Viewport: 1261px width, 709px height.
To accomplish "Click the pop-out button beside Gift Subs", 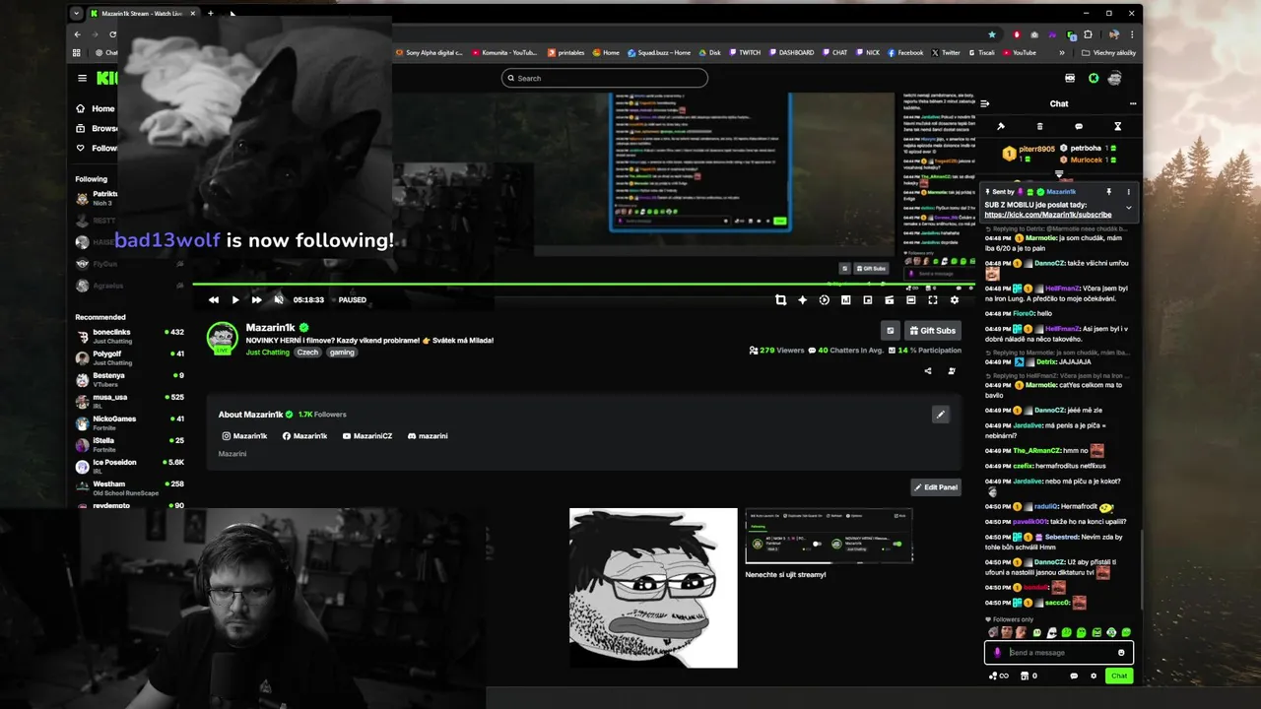I will [891, 331].
